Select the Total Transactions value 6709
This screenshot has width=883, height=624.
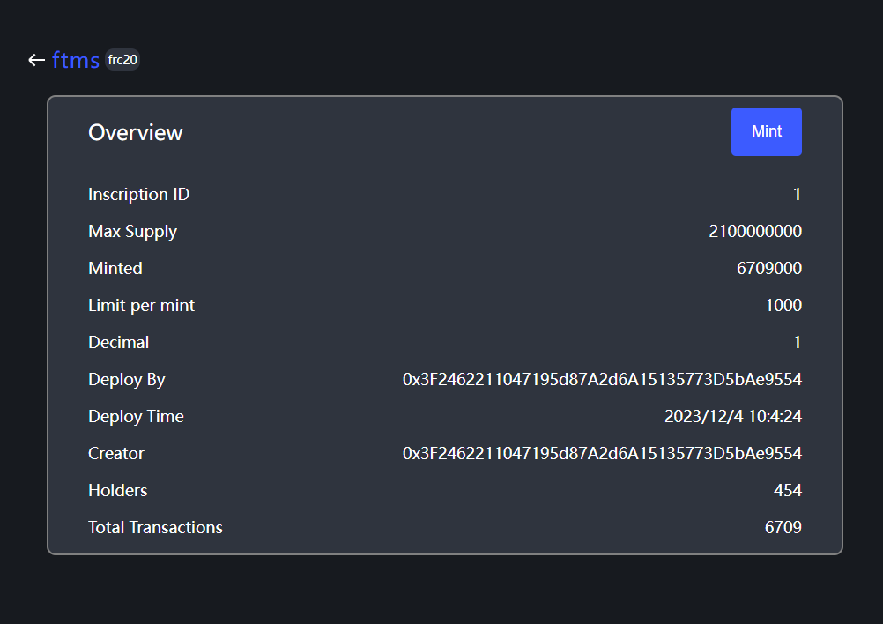[783, 528]
